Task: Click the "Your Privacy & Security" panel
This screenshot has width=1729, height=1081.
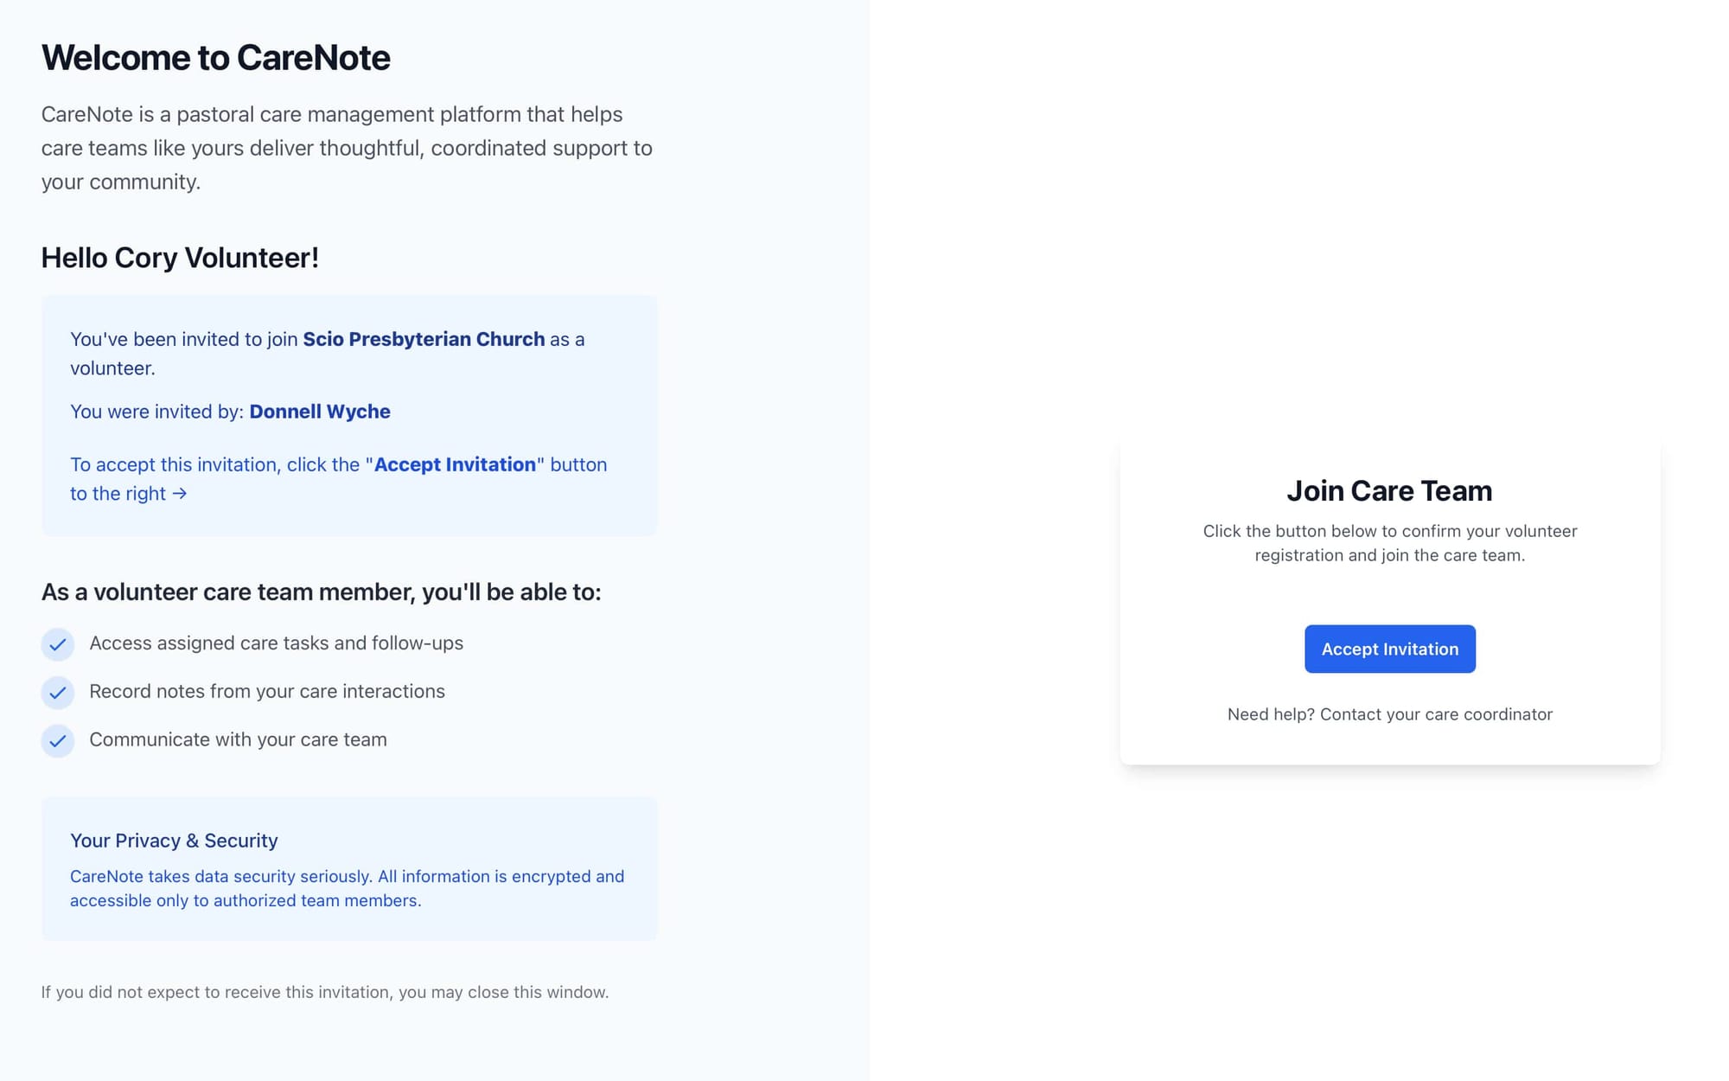Action: (x=348, y=867)
